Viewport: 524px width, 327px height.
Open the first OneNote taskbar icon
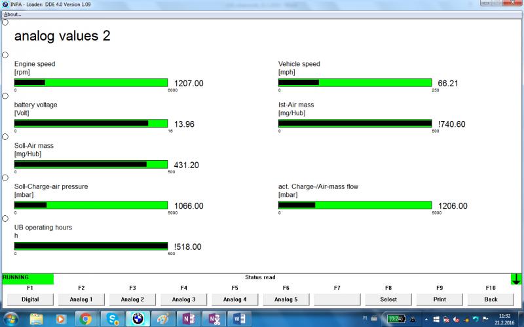[188, 319]
